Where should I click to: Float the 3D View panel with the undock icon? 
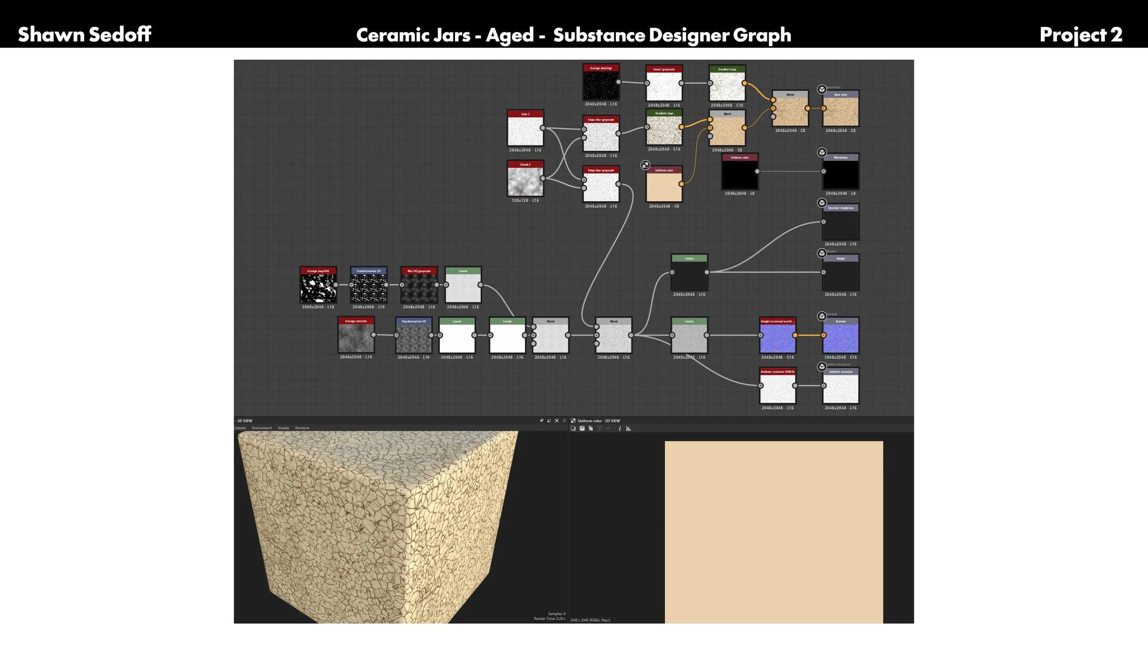coord(549,421)
